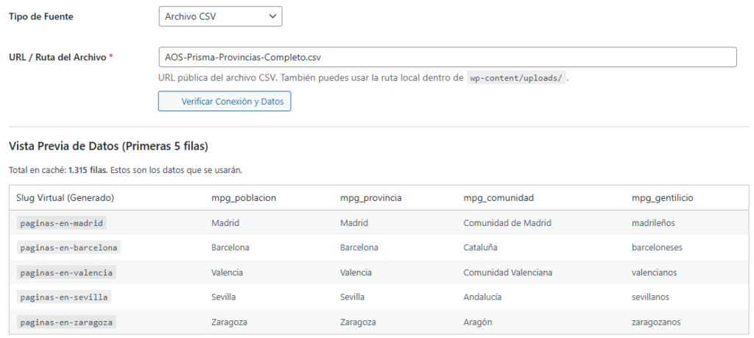Select the zaragozanos cell
Viewport: 754px width, 338px height.
(x=656, y=323)
